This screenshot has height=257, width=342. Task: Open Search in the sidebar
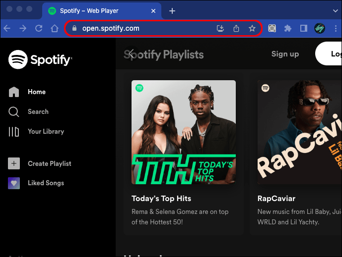click(38, 111)
